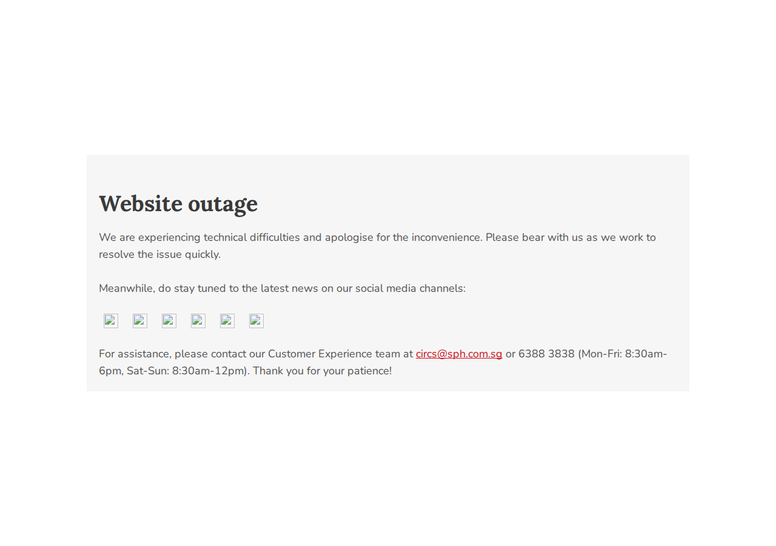Viewport: 776px width, 546px height.
Task: Open the fourth social media channel icon
Action: click(198, 321)
